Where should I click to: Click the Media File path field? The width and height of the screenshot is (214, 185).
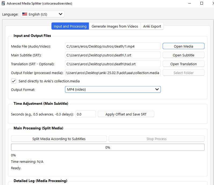coord(113,46)
